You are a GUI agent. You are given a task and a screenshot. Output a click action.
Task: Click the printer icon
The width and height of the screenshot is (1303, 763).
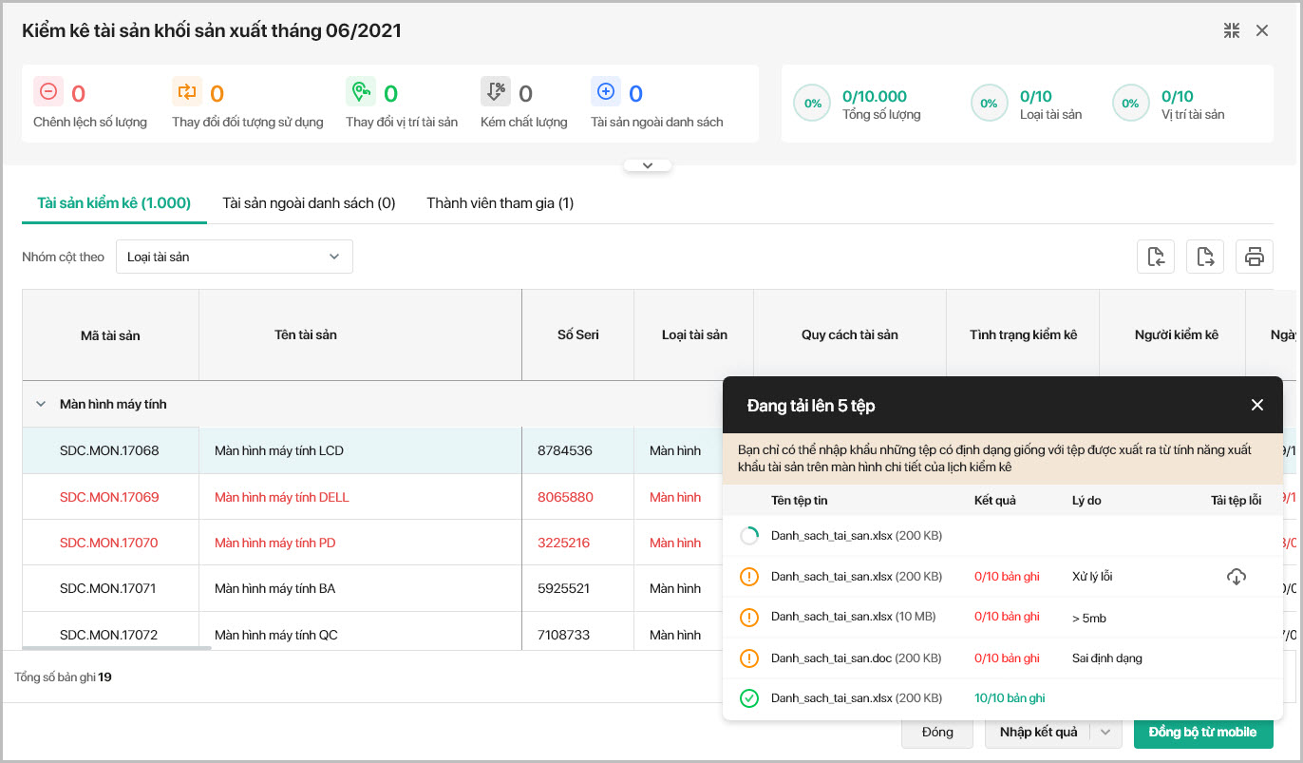[1254, 257]
